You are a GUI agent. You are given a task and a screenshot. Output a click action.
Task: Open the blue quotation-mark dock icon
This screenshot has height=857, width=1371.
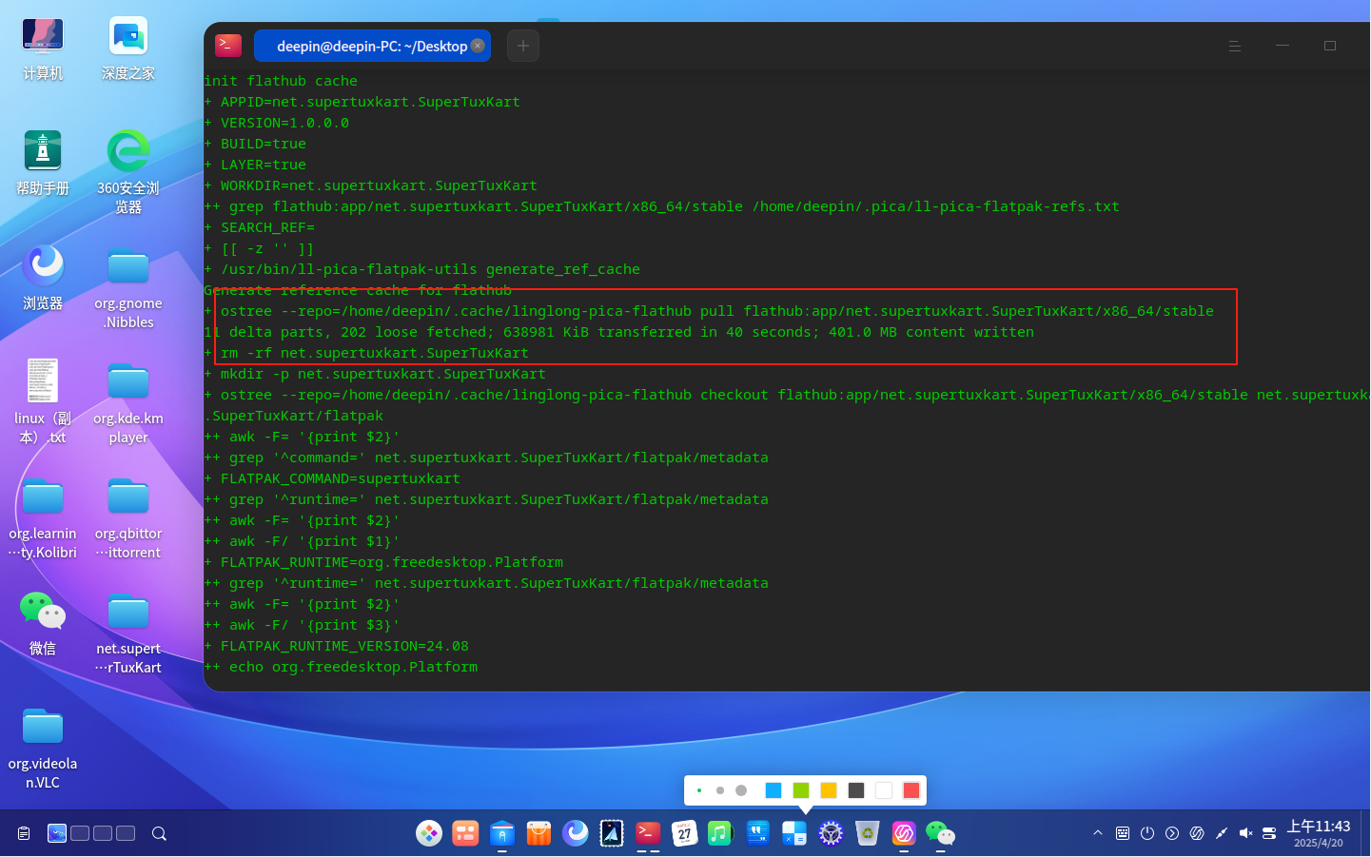(757, 833)
